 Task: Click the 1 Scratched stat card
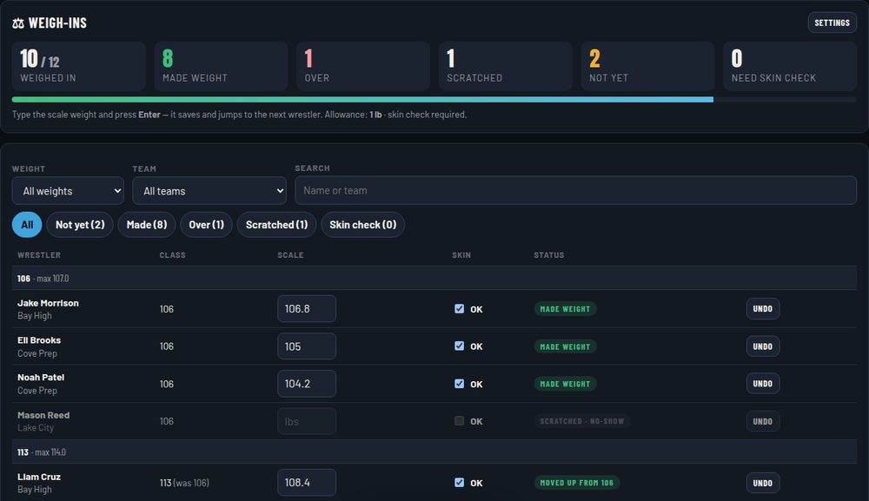[506, 66]
